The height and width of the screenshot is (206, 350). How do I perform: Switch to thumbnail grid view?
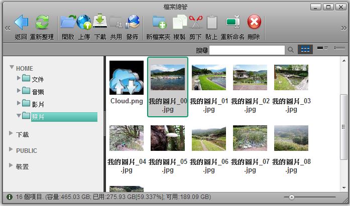click(305, 49)
